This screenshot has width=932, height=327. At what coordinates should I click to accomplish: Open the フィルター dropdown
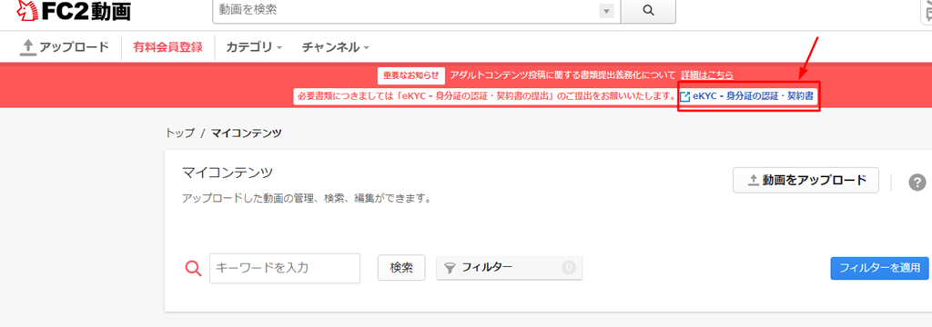coord(510,268)
